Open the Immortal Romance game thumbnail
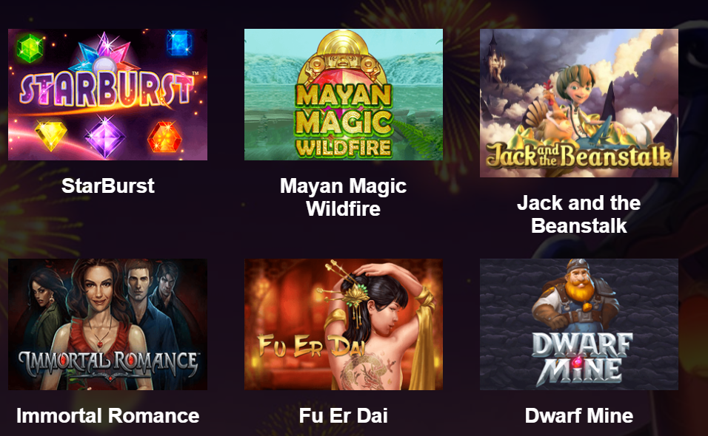 tap(107, 324)
